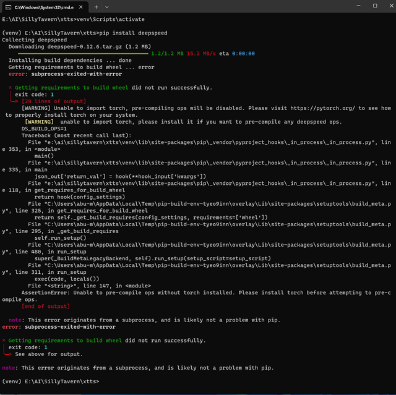Image resolution: width=396 pixels, height=395 pixels.
Task: Select the C:\Windows\System32\cmd.exe tab
Action: pyautogui.click(x=45, y=7)
